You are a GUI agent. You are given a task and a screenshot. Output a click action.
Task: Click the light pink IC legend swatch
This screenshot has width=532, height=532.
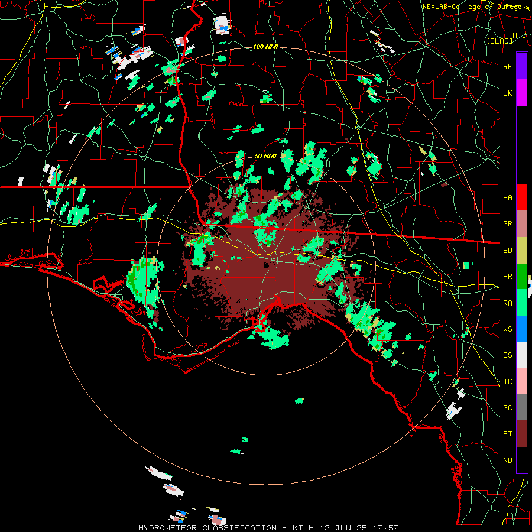(522, 382)
